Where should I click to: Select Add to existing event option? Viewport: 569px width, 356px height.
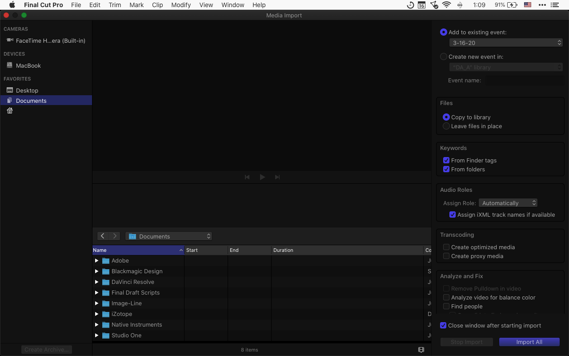pyautogui.click(x=444, y=32)
